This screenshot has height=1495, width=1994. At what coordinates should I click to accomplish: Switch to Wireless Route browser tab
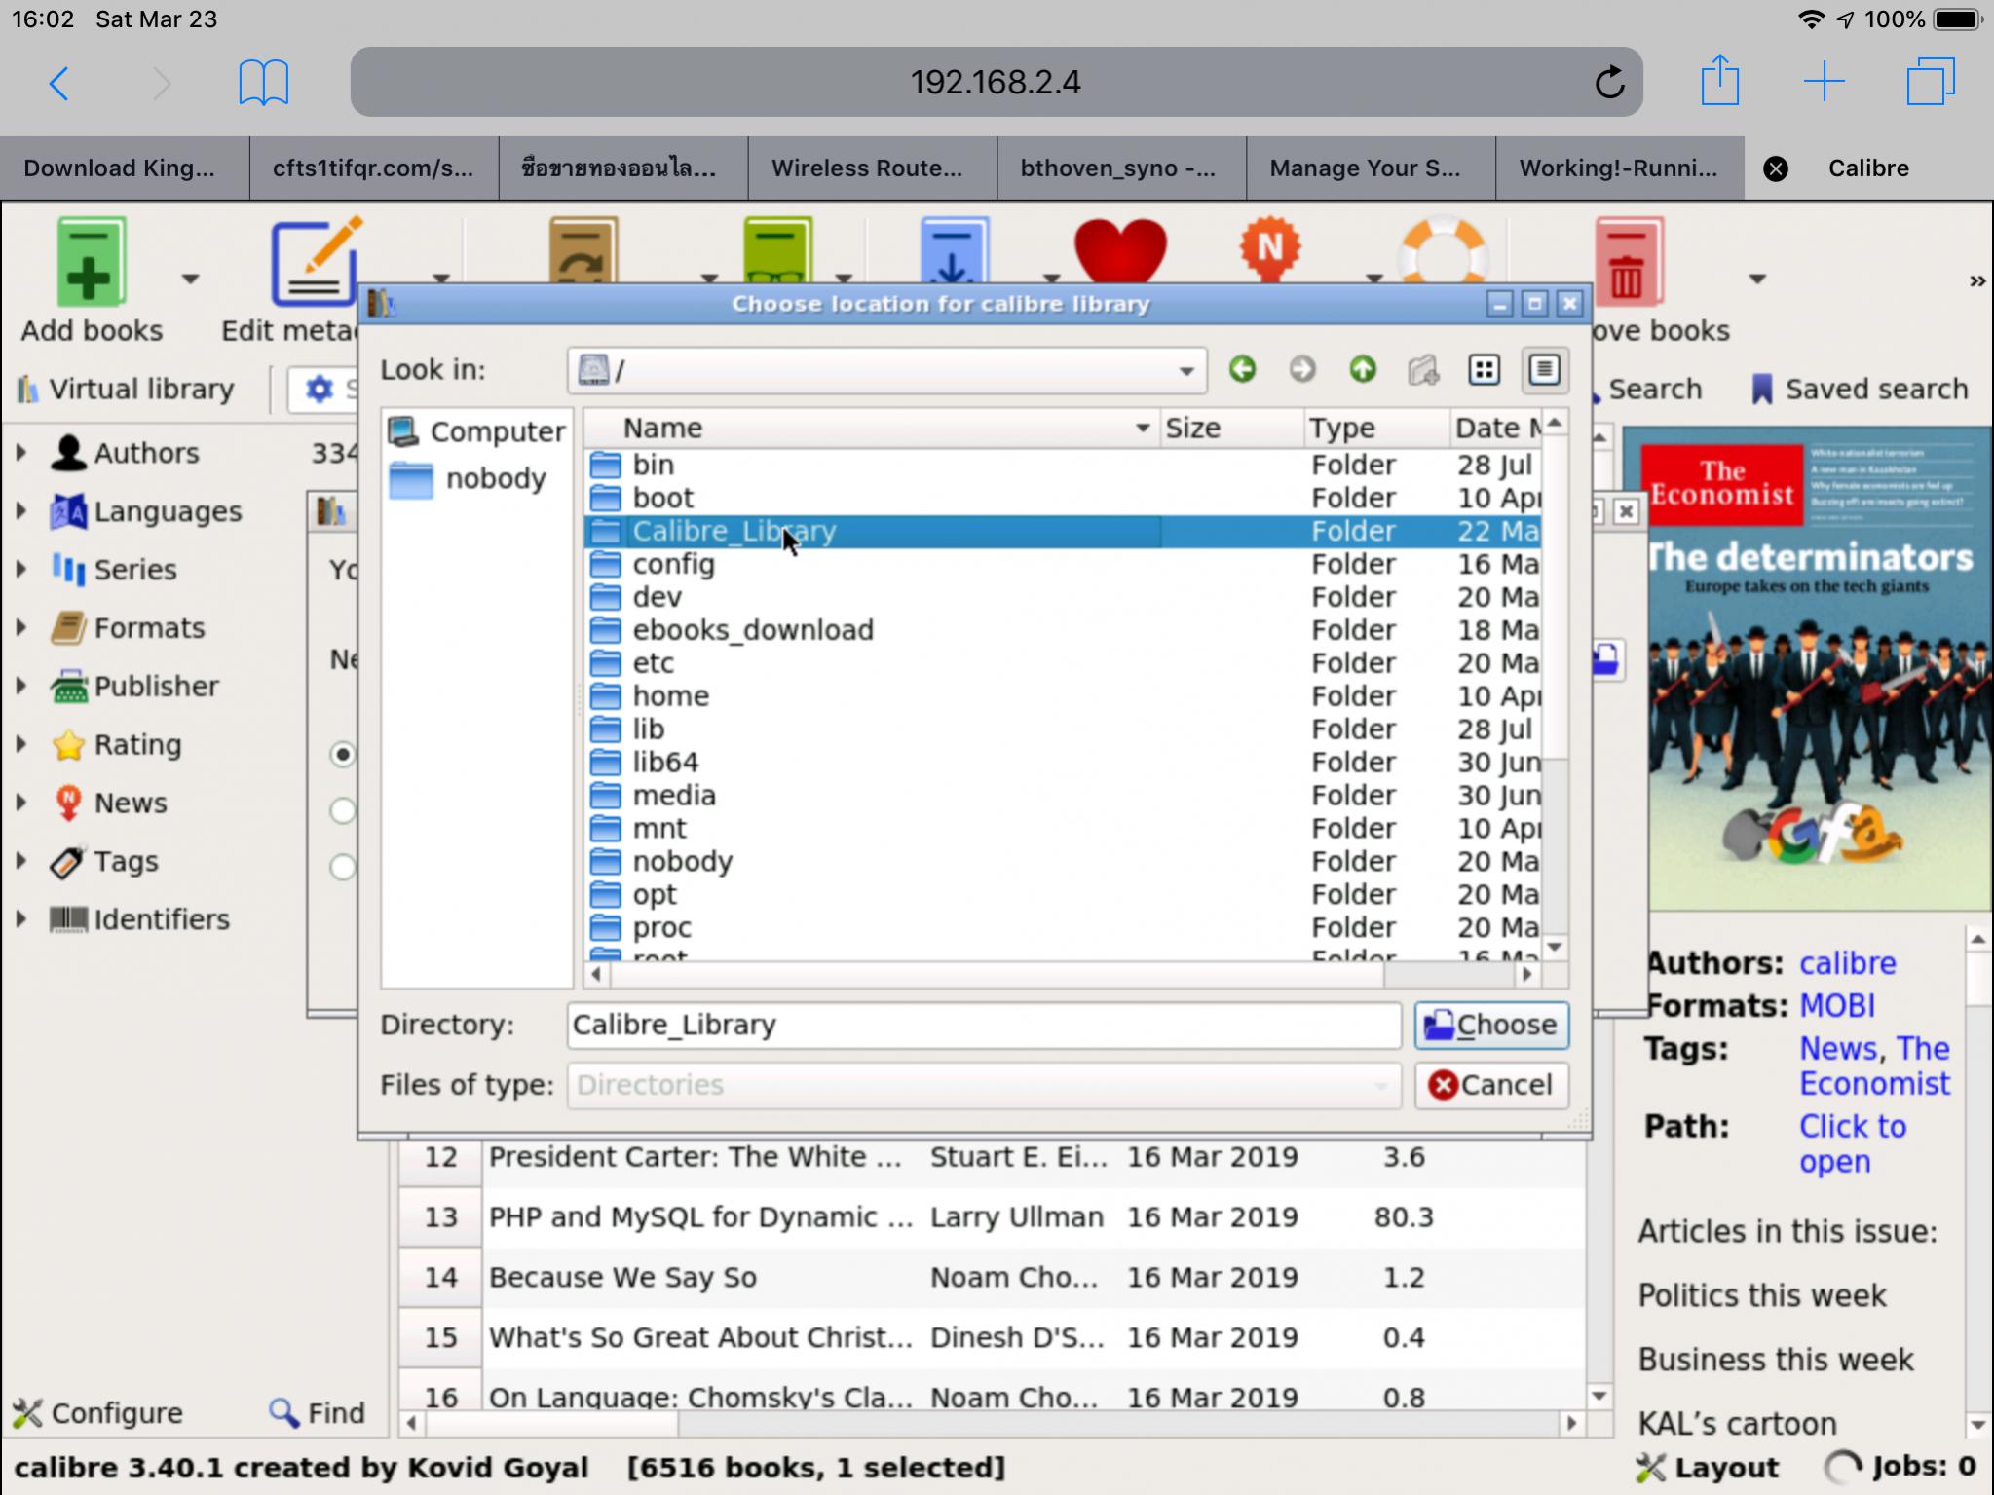(x=866, y=168)
